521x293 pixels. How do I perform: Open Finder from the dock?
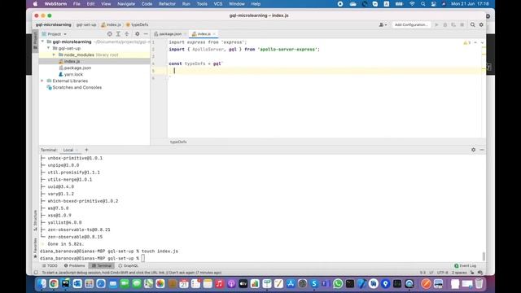pos(42,284)
